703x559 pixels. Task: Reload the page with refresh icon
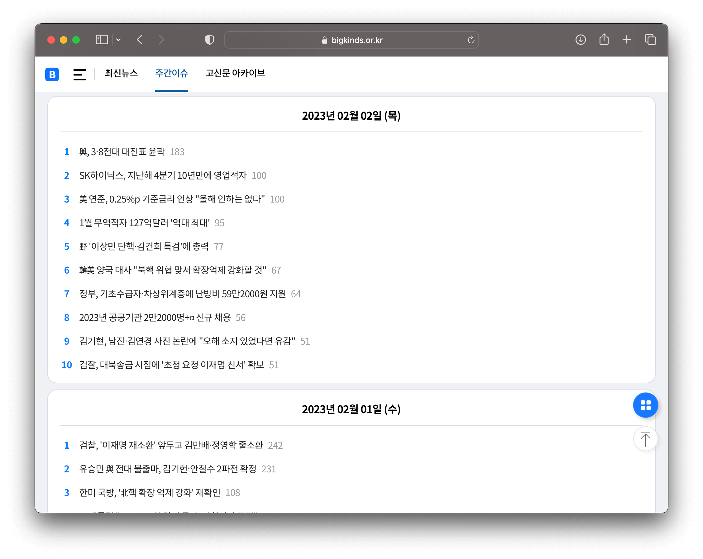tap(471, 40)
